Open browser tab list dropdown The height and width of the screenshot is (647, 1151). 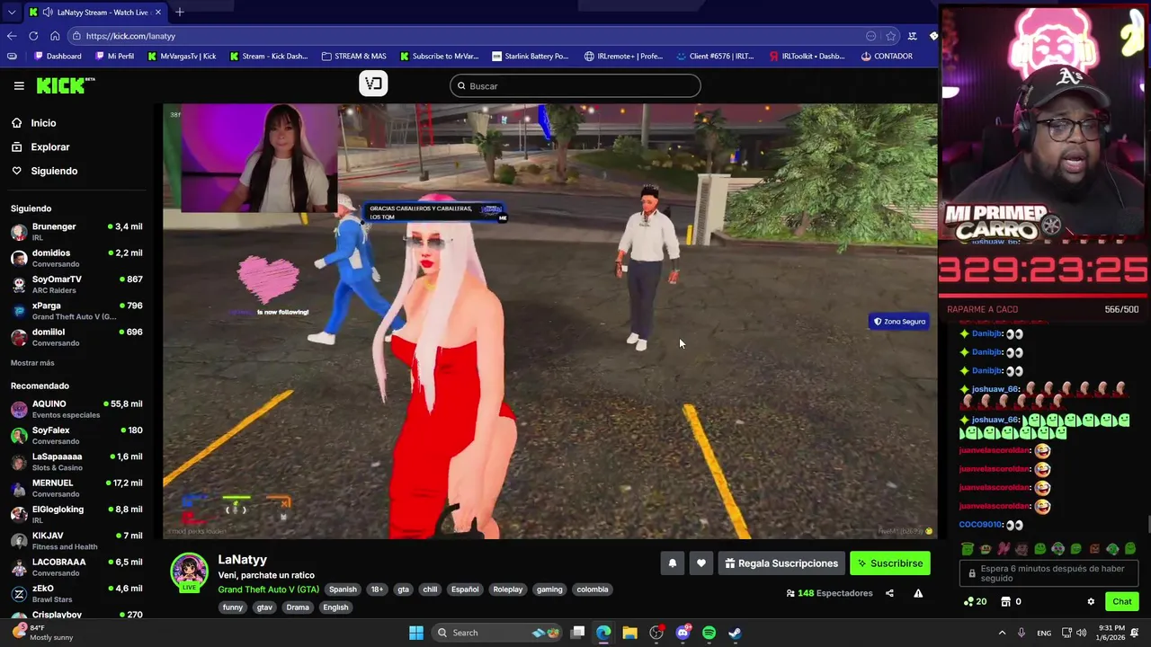[11, 13]
